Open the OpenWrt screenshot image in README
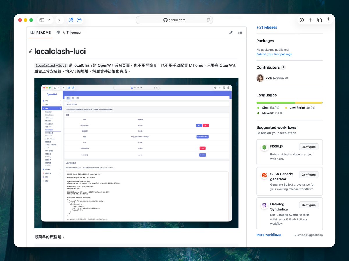 click(x=136, y=153)
